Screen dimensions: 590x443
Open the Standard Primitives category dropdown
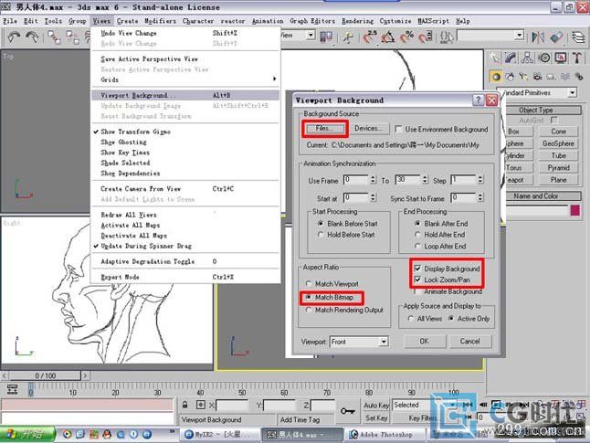pyautogui.click(x=573, y=92)
